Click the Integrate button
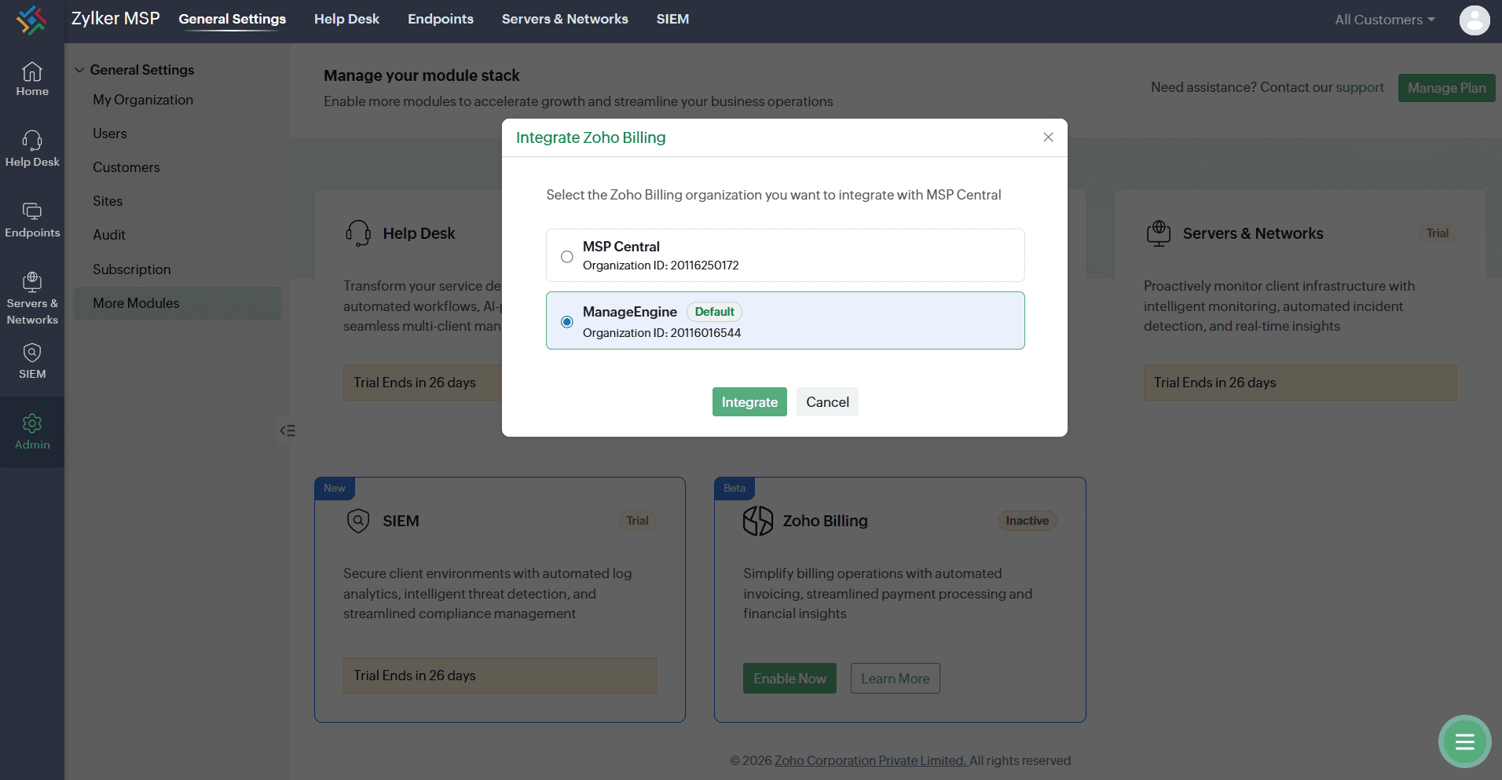 749,402
